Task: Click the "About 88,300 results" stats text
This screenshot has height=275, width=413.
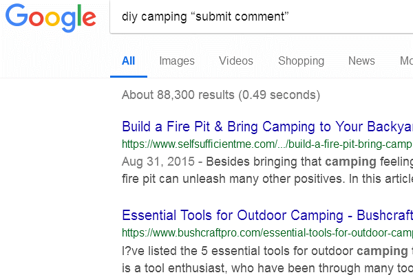Action: (x=220, y=95)
